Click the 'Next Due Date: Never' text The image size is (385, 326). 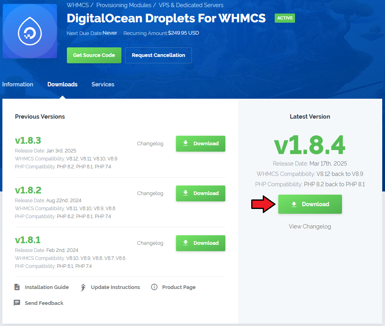tap(92, 33)
